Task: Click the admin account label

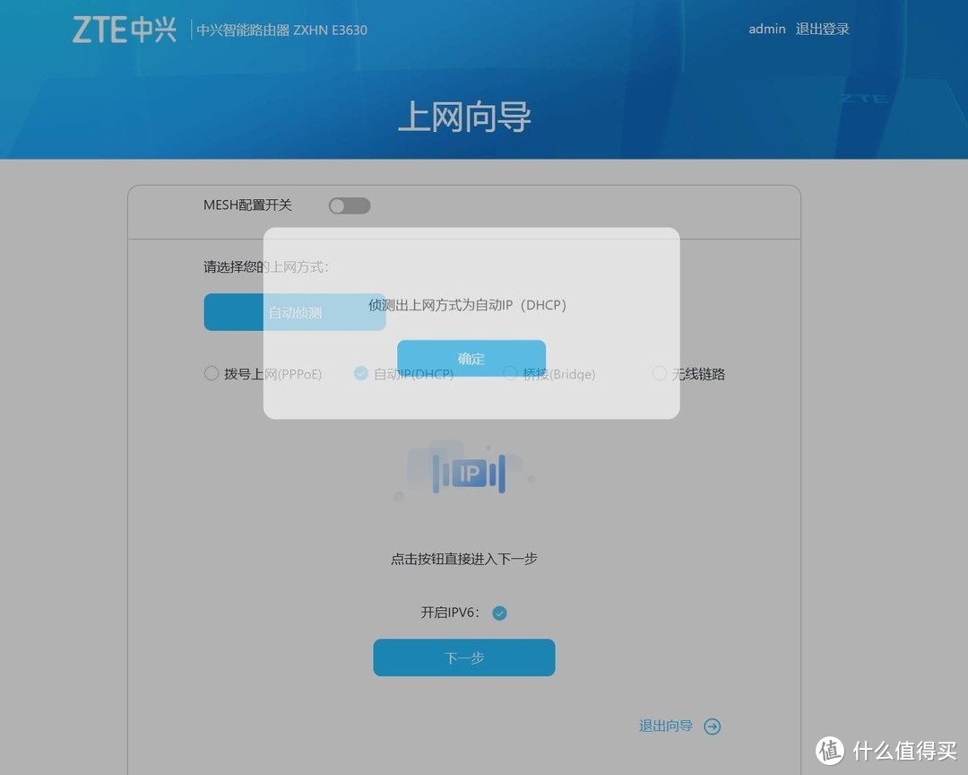Action: pos(766,28)
